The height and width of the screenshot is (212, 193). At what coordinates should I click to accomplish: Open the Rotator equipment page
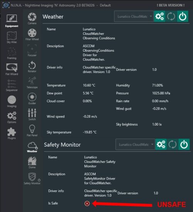(x=32, y=66)
